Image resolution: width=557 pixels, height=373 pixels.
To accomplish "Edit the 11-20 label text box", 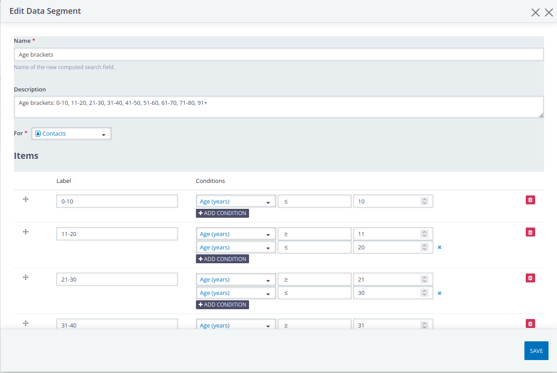I will click(x=117, y=233).
